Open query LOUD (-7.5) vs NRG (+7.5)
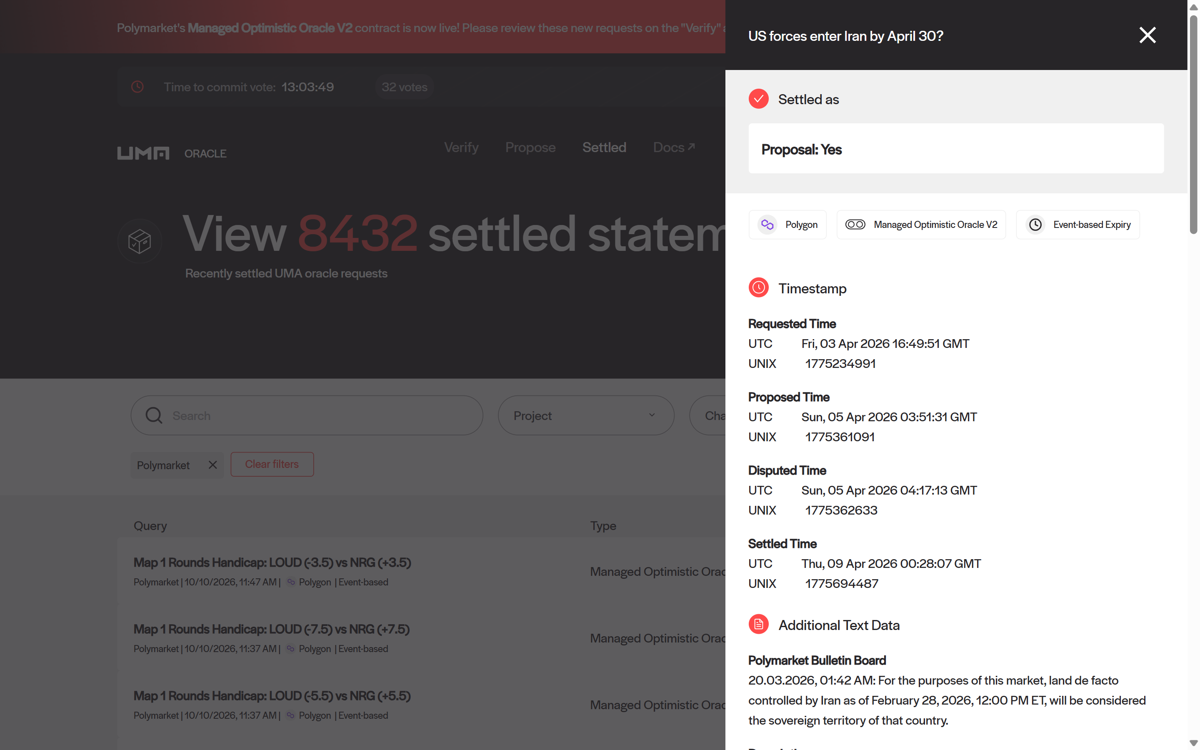This screenshot has width=1200, height=750. [271, 629]
